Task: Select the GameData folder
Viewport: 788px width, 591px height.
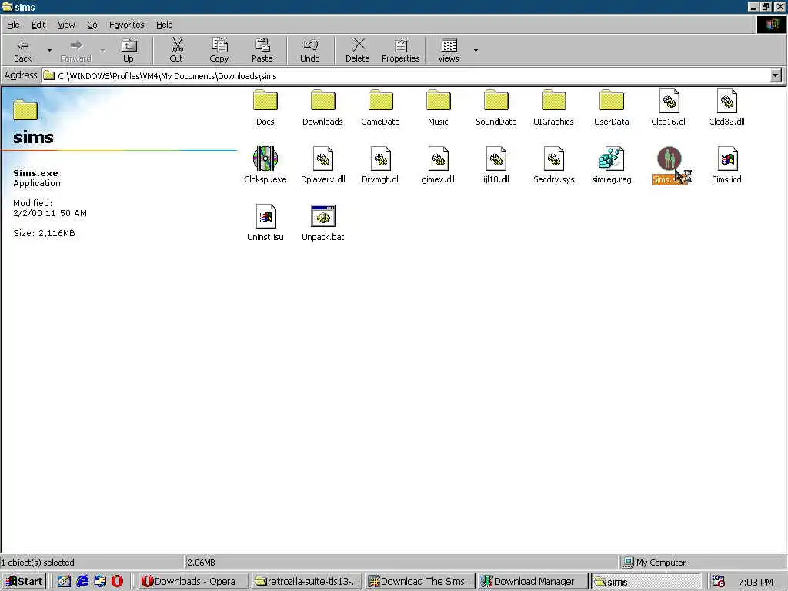Action: coord(380,108)
